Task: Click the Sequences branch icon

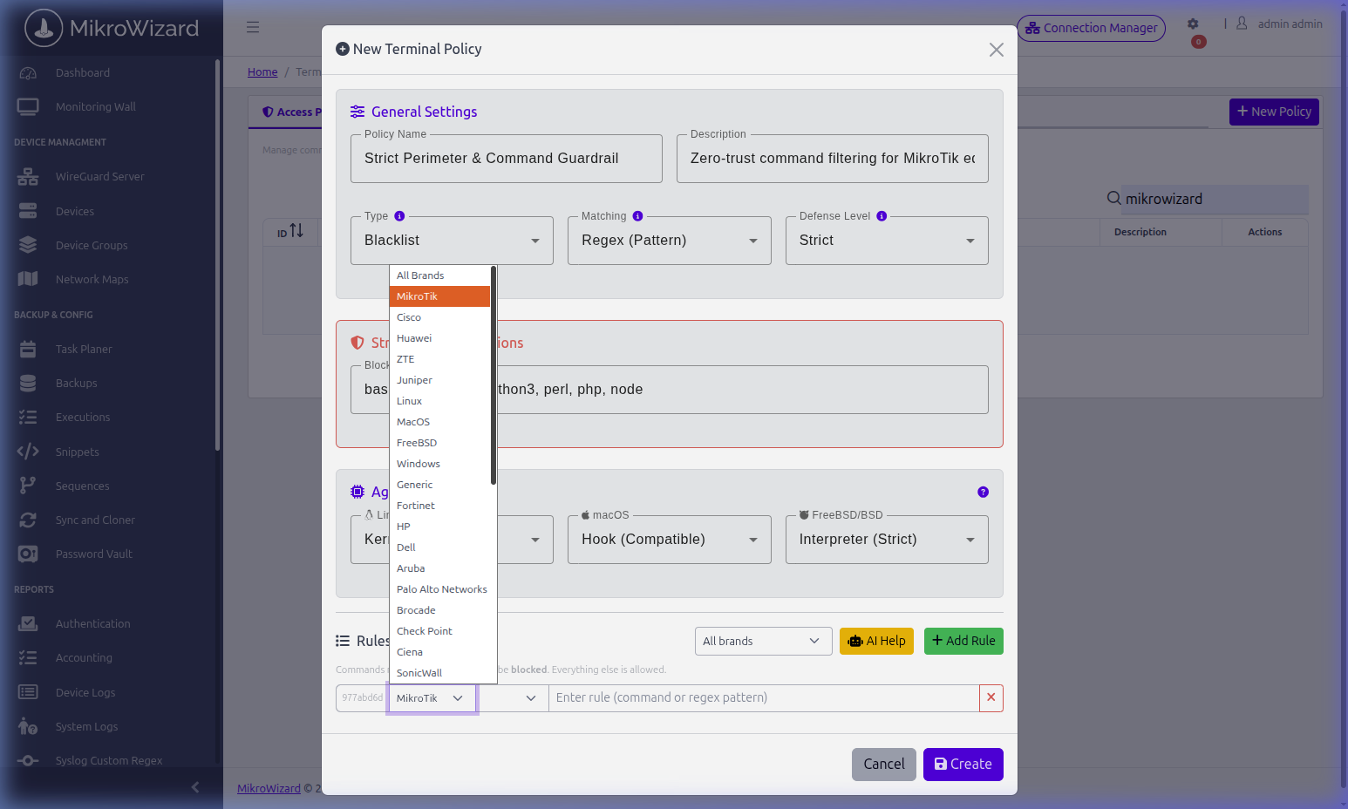Action: tap(28, 486)
